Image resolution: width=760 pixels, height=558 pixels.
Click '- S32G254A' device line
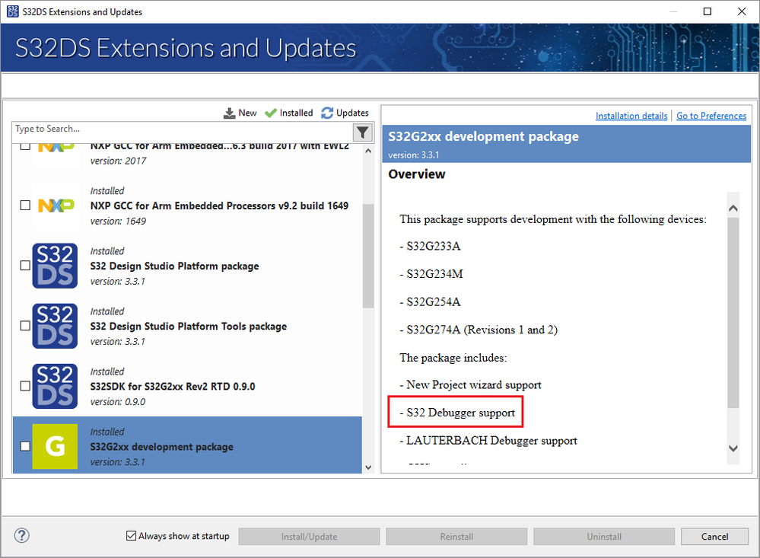430,301
